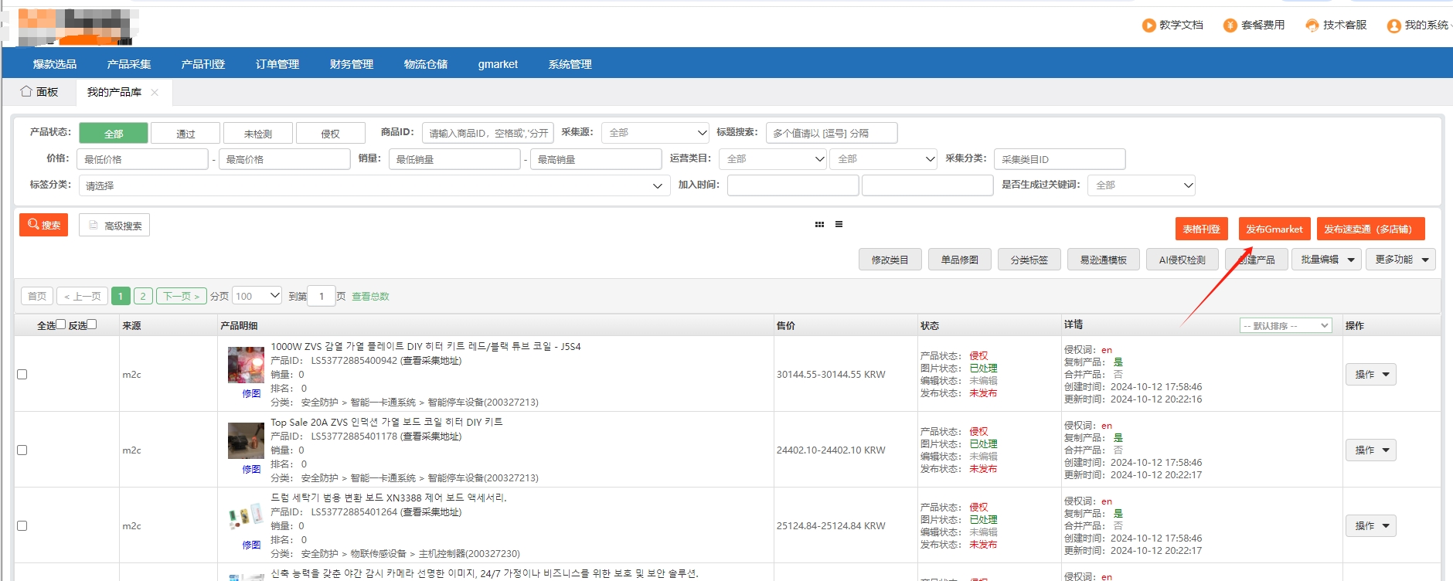Go to page 2
Viewport: 1453px width, 581px height.
pos(143,296)
